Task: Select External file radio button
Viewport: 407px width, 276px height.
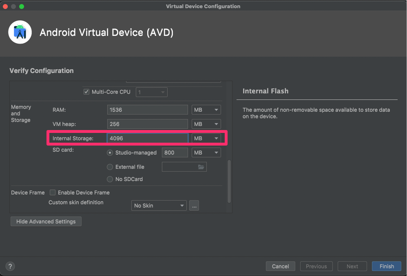Action: 110,167
